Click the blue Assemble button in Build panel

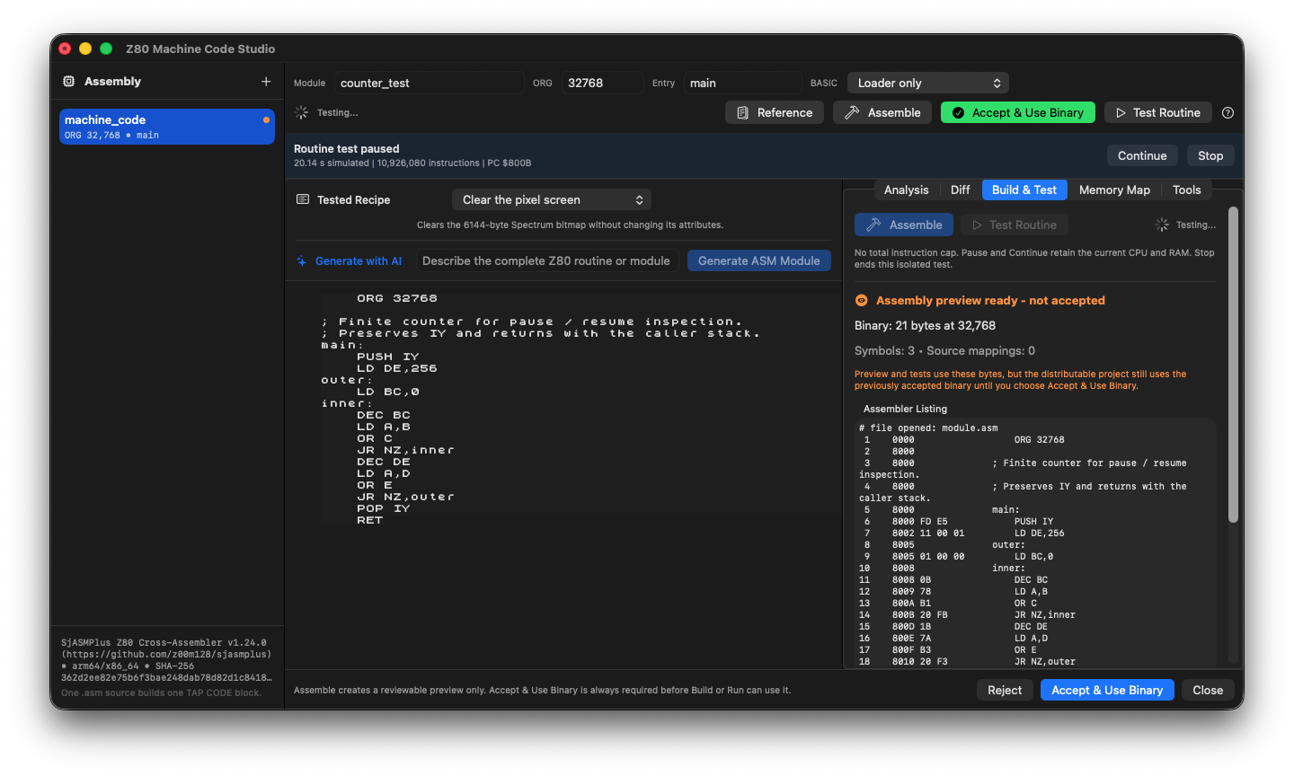(x=905, y=225)
